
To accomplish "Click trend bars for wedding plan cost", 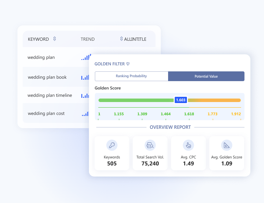I will click(85, 114).
